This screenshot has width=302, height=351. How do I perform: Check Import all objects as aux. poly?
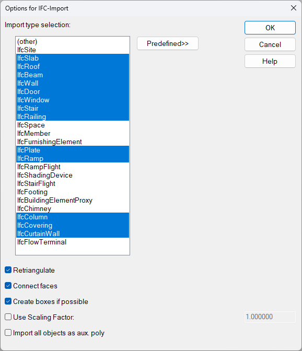coord(8,333)
